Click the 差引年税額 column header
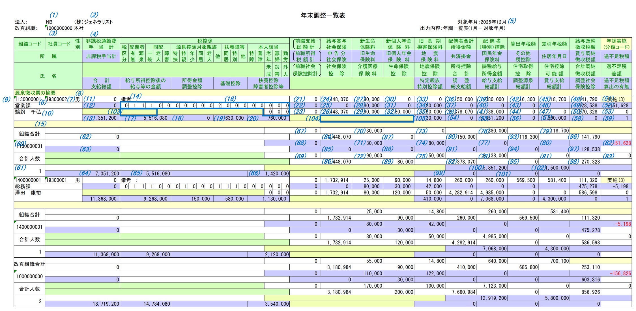Viewport: 636px width, 311px height. point(554,44)
